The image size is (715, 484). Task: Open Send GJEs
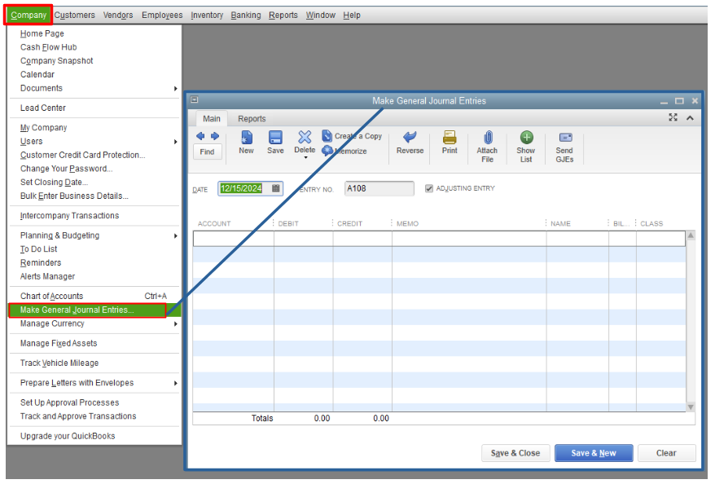point(564,145)
